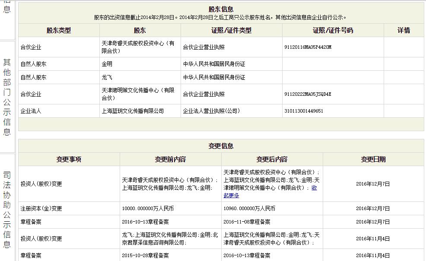
Task: Click 投资人(股权)变更 dated 2016年11月4日
Action: tap(41, 239)
